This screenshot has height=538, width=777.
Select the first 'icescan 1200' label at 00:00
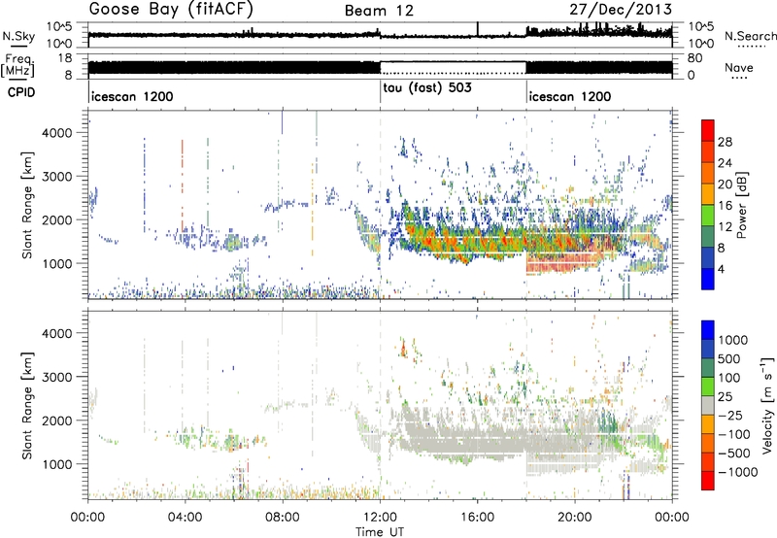pyautogui.click(x=132, y=96)
